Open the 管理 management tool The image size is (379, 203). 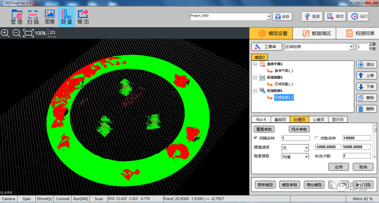[x=17, y=17]
